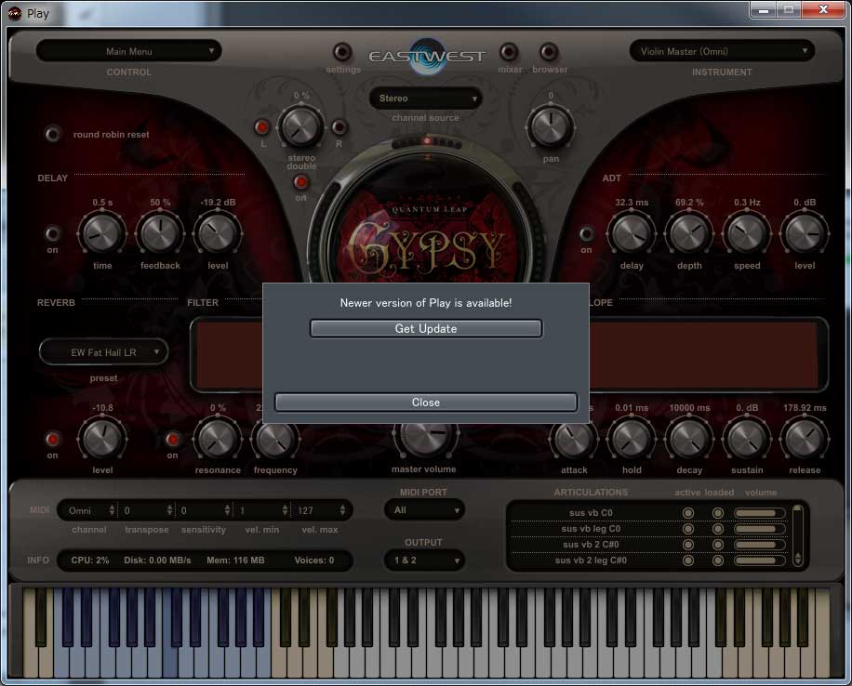Adjust the delay time knob
This screenshot has height=686, width=852.
pyautogui.click(x=102, y=233)
